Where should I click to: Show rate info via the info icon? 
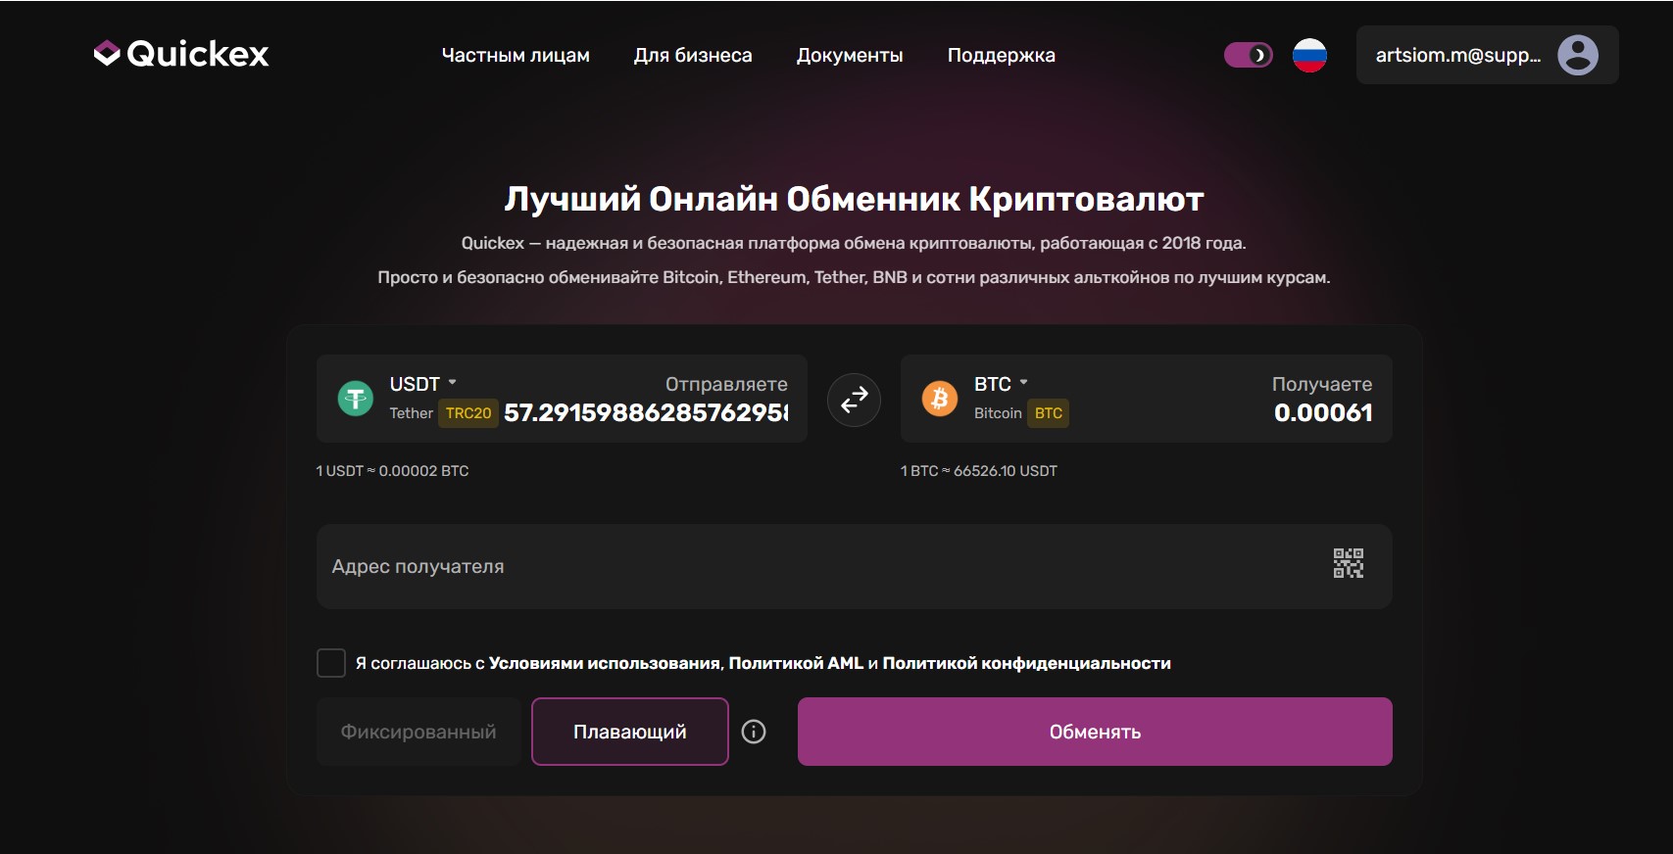[753, 732]
